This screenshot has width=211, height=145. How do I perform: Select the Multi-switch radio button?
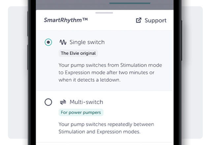[x=48, y=102]
